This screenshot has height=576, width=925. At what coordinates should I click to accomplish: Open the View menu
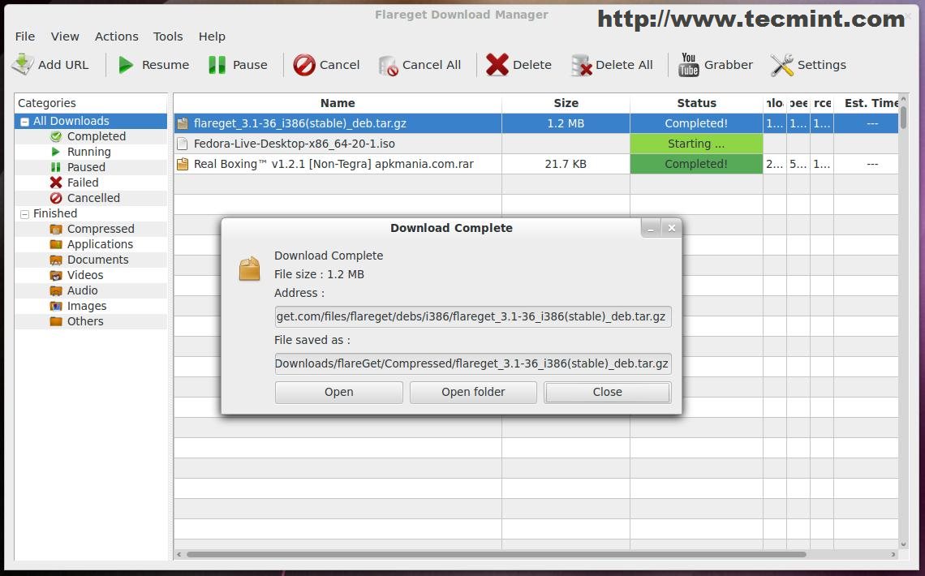click(65, 37)
